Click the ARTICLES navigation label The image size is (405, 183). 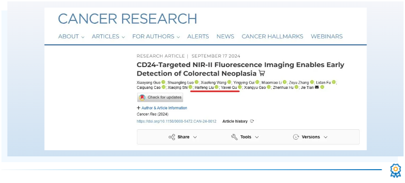[x=106, y=37]
